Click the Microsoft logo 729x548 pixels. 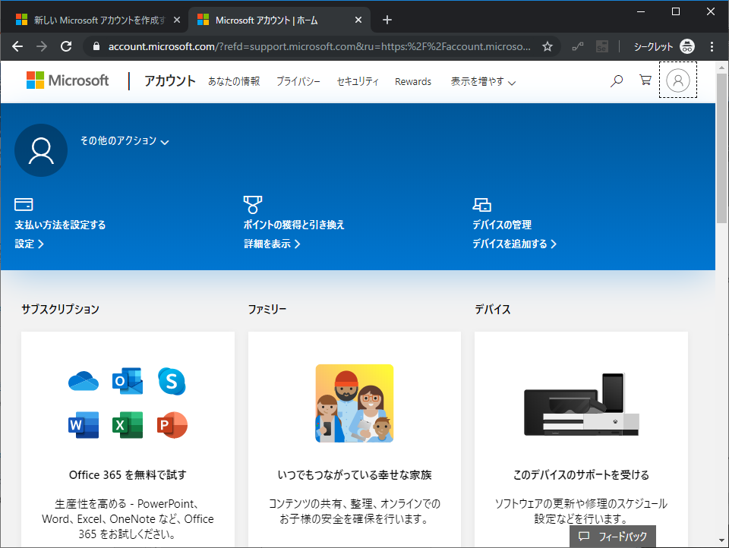coord(68,80)
